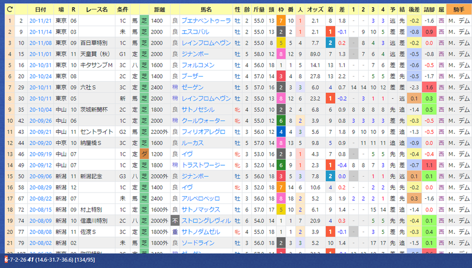Open horse サトノマックス

(x=201, y=210)
